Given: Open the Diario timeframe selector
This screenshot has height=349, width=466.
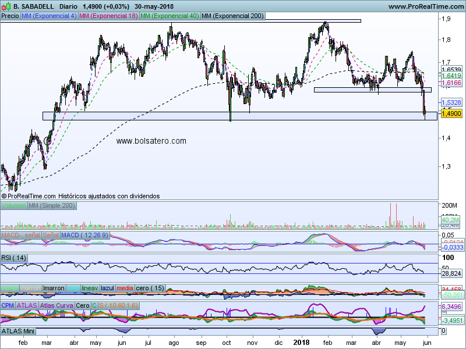Looking at the screenshot, I should click(x=69, y=6).
